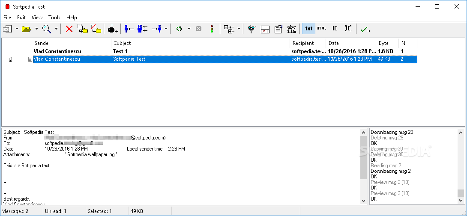The height and width of the screenshot is (216, 467).
Task: Click the yellow open folder icon
Action: pyautogui.click(x=27, y=29)
